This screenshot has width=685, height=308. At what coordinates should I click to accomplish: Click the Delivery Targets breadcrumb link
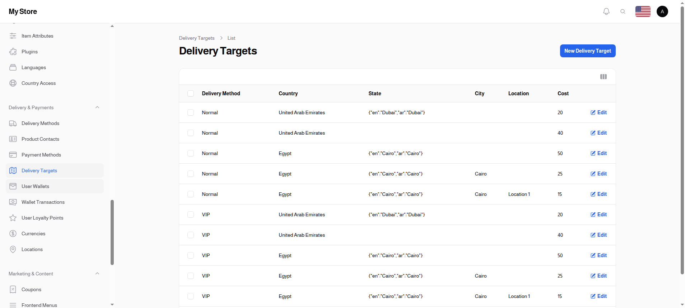click(197, 38)
